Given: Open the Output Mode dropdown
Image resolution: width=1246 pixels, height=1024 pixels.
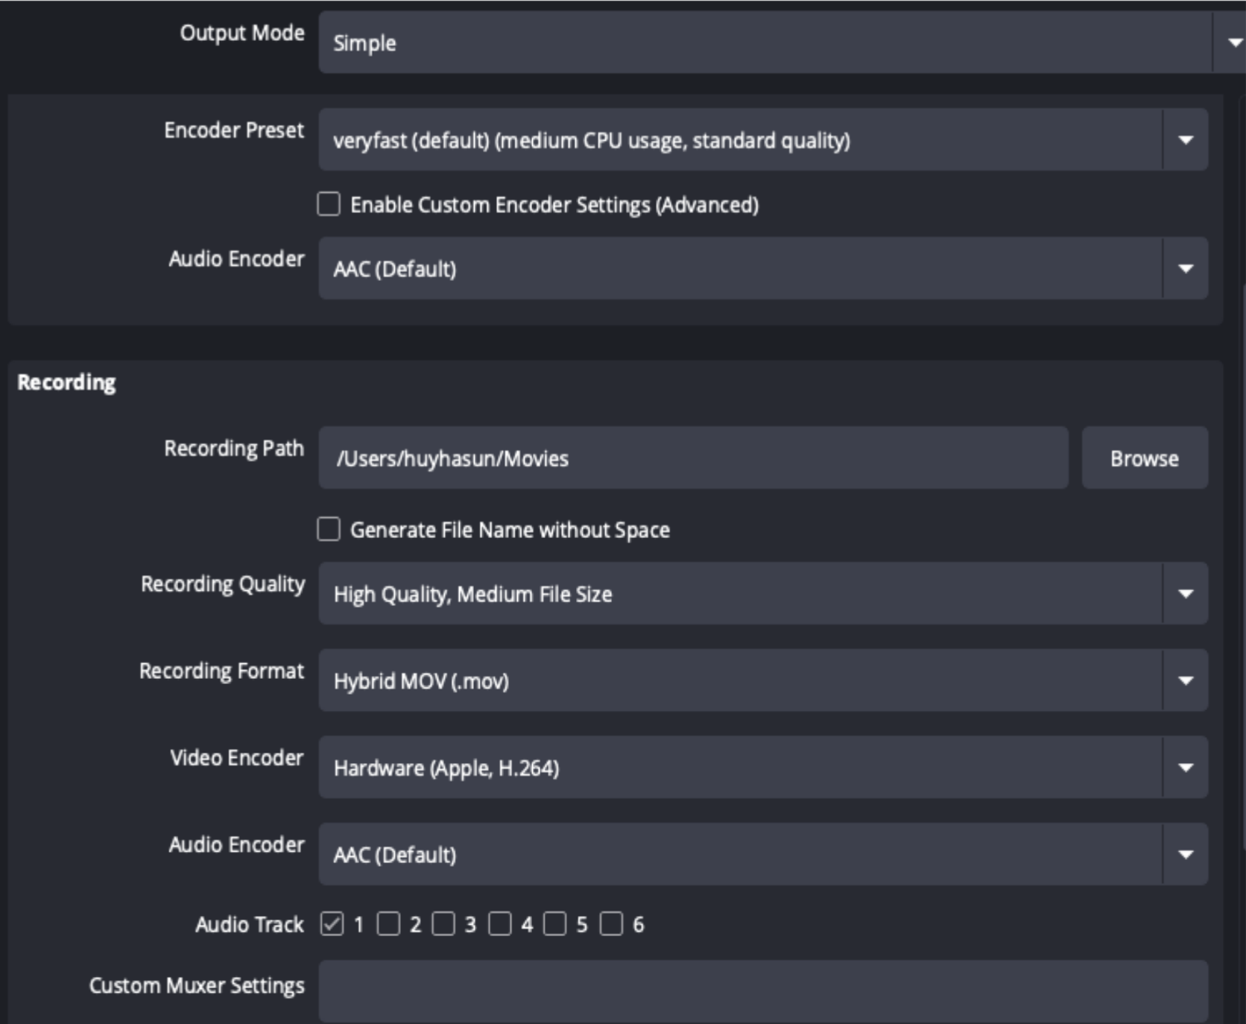Looking at the screenshot, I should (781, 42).
